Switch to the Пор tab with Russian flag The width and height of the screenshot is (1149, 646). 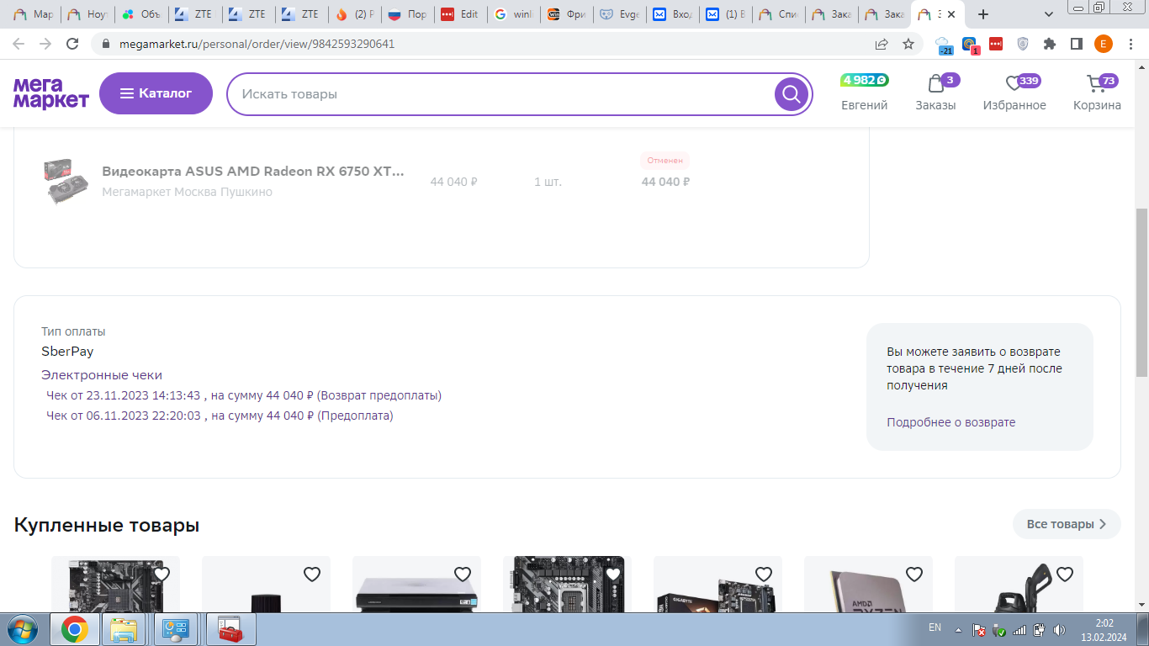point(407,14)
